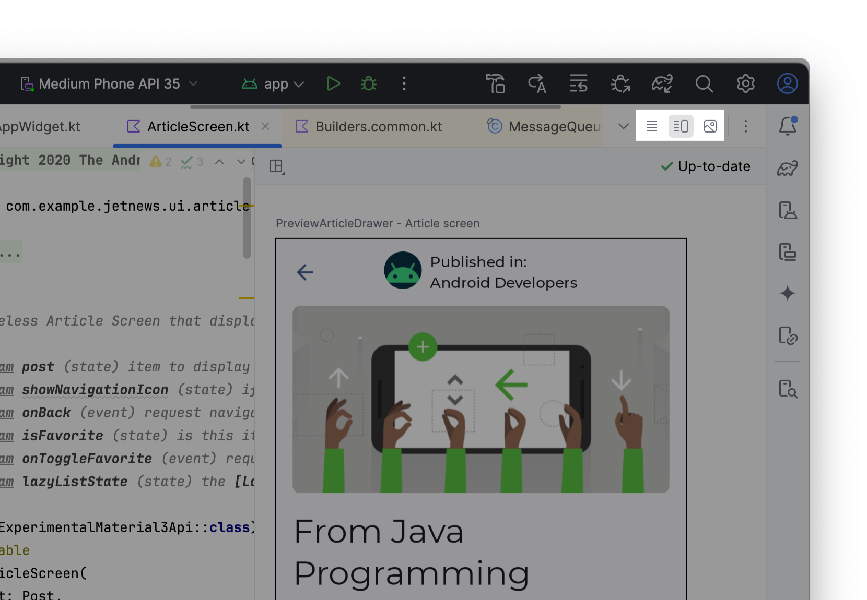Open Gemini sparkle tool window
Screen dimensions: 867x600
[788, 294]
